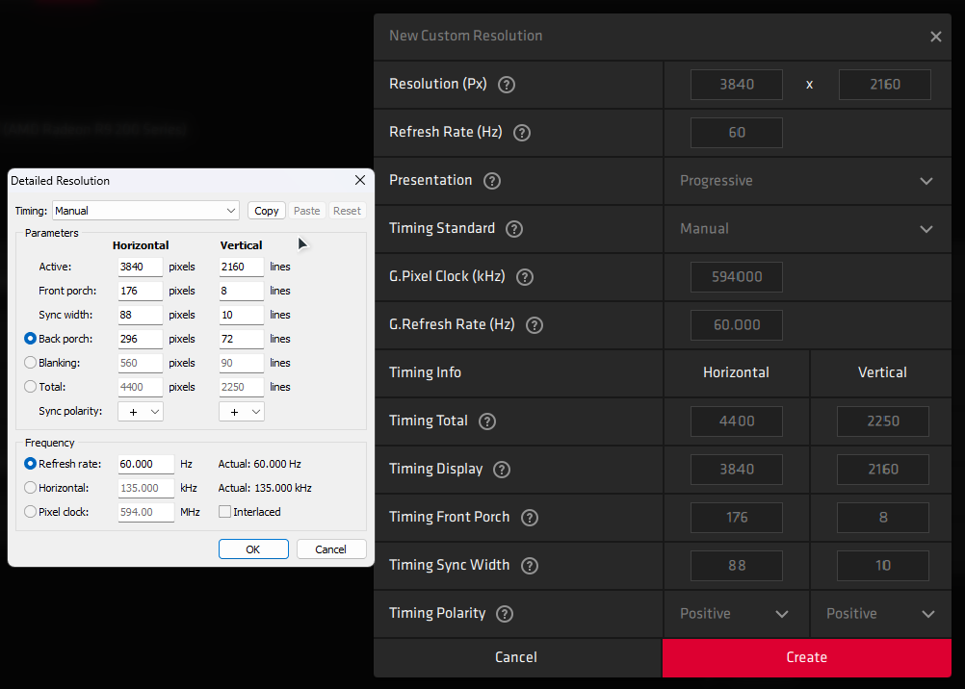Close the New Custom Resolution panel
The width and height of the screenshot is (965, 689).
(x=936, y=37)
